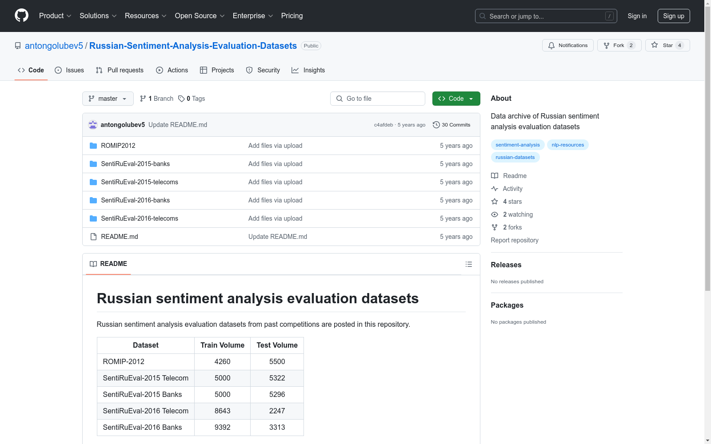Click the stars icon in About section

coord(495,202)
